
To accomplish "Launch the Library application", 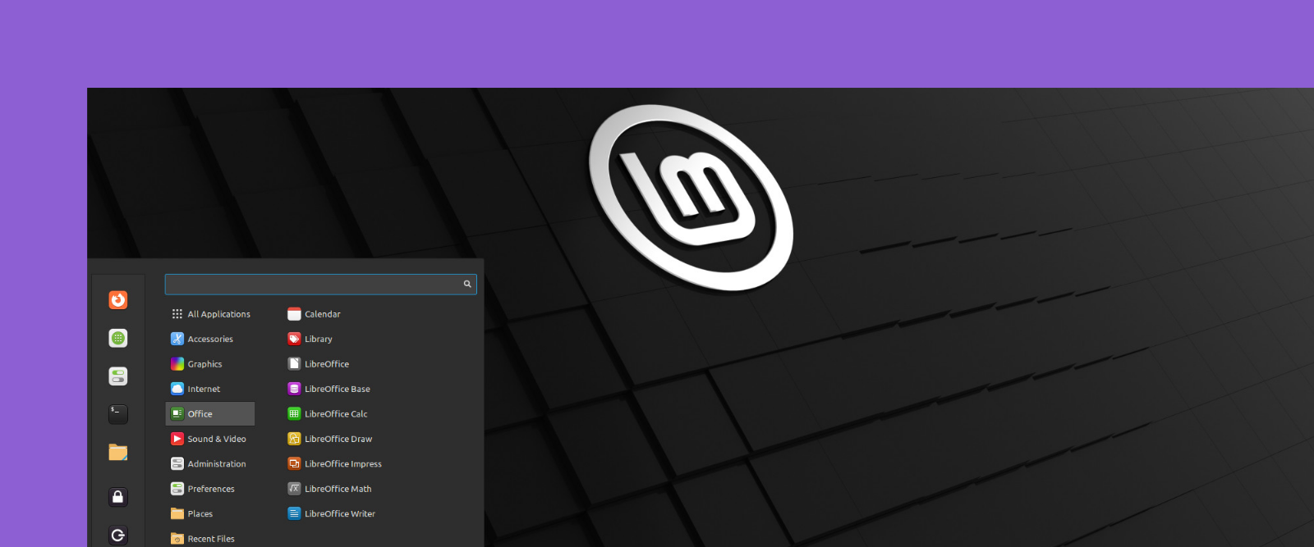I will 310,339.
